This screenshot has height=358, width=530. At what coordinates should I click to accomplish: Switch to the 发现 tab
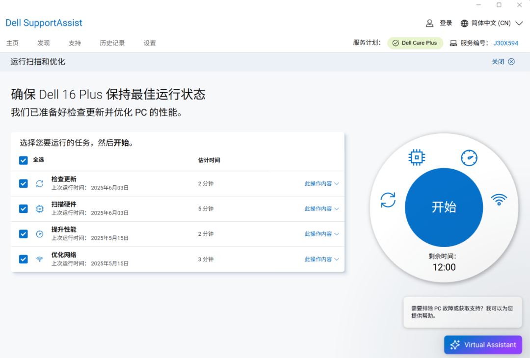point(44,43)
